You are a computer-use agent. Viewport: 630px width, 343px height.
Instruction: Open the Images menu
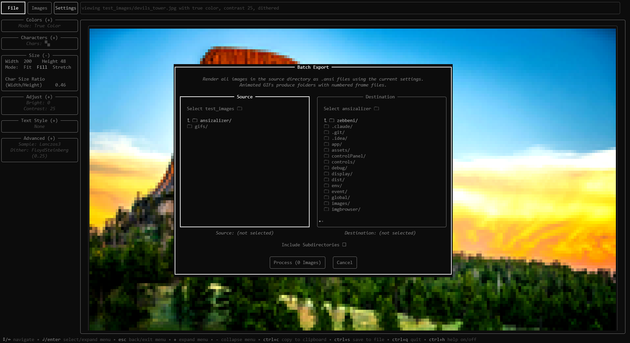(x=39, y=8)
